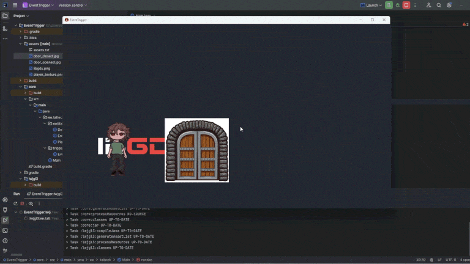Image resolution: width=470 pixels, height=264 pixels.
Task: Open Search Everywhere magnifier icon
Action: click(x=439, y=5)
